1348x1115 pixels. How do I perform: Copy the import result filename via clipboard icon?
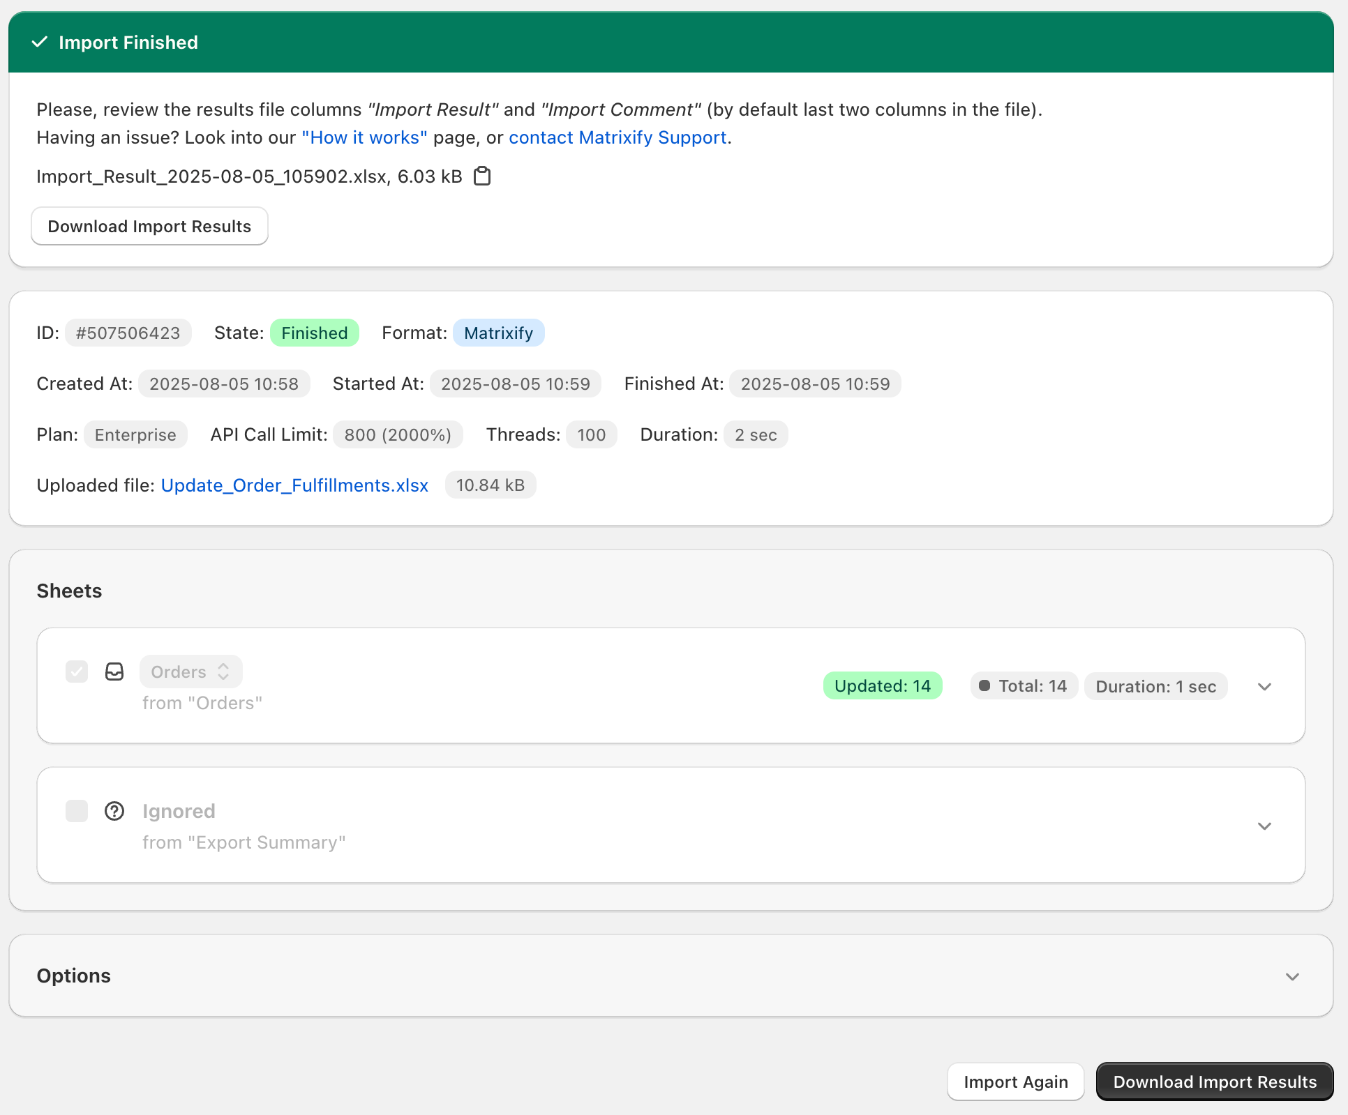482,176
